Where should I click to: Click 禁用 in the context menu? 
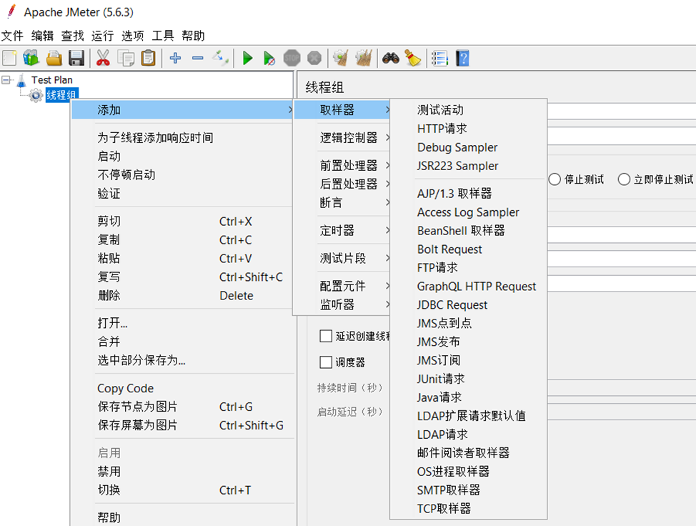109,472
